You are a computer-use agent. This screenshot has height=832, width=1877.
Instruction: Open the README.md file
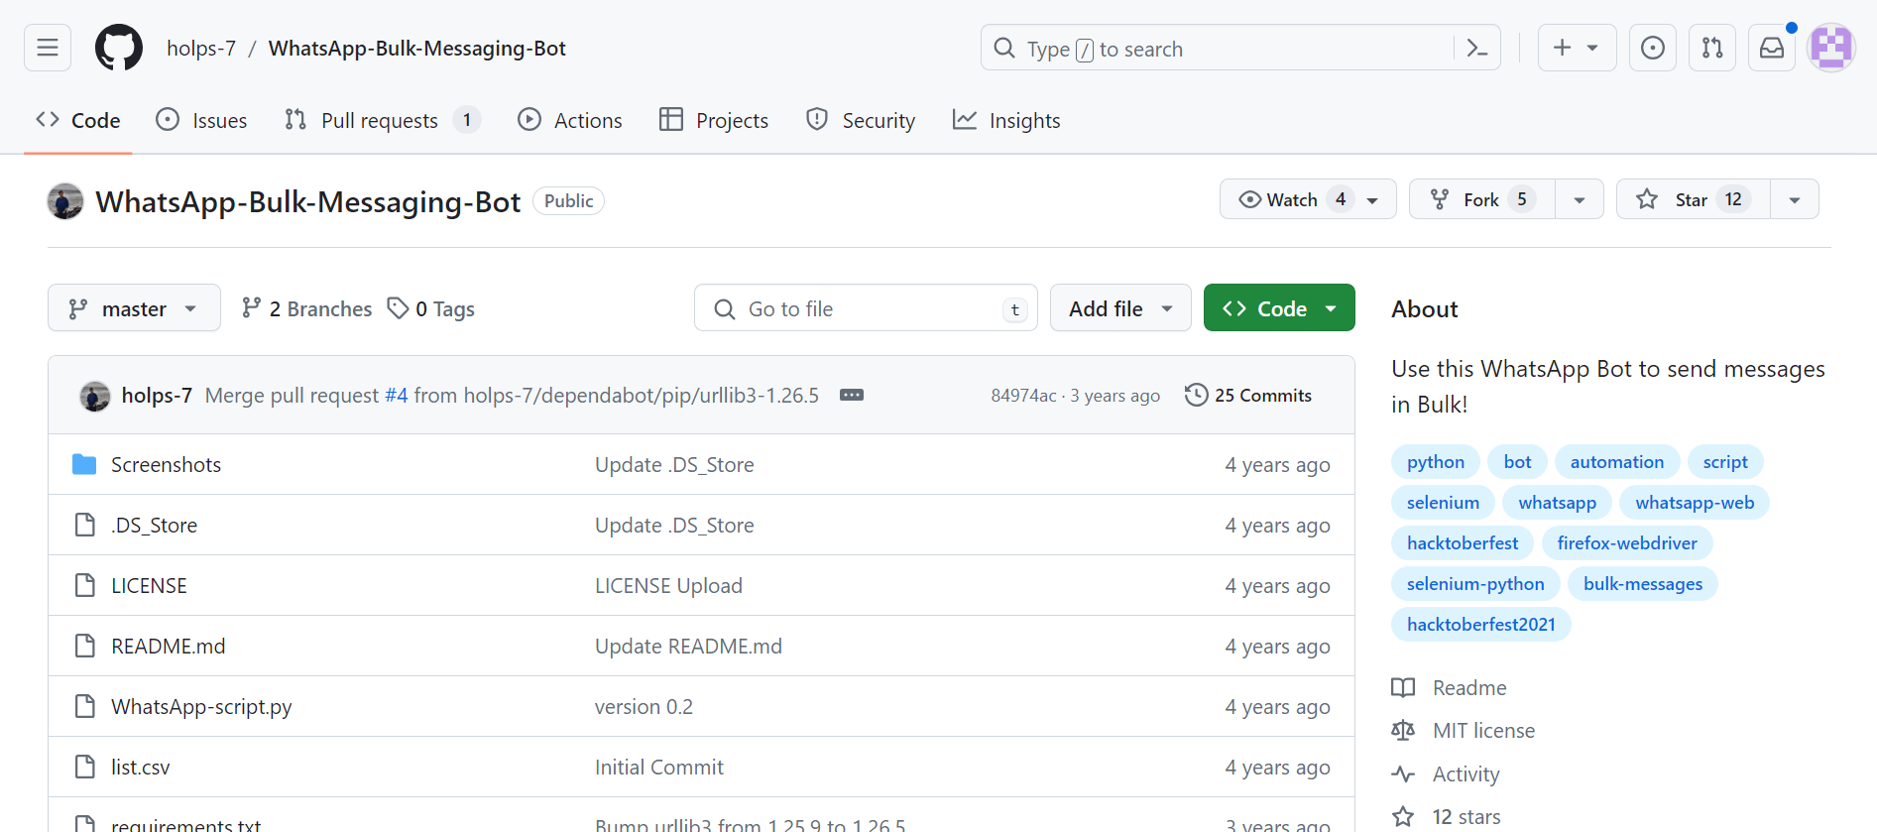[169, 646]
